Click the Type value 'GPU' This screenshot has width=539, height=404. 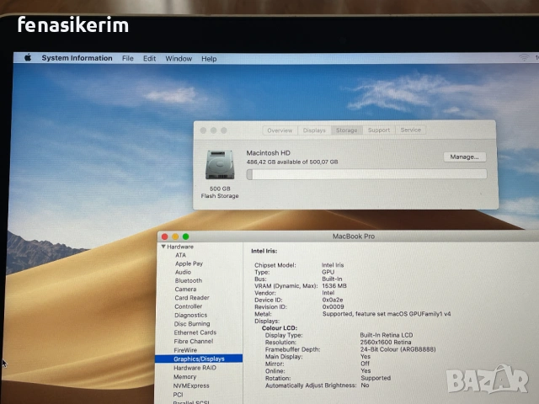tap(328, 272)
